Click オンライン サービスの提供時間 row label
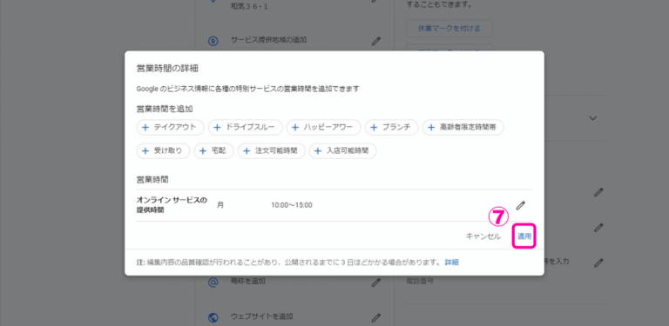The width and height of the screenshot is (669, 326). click(172, 204)
